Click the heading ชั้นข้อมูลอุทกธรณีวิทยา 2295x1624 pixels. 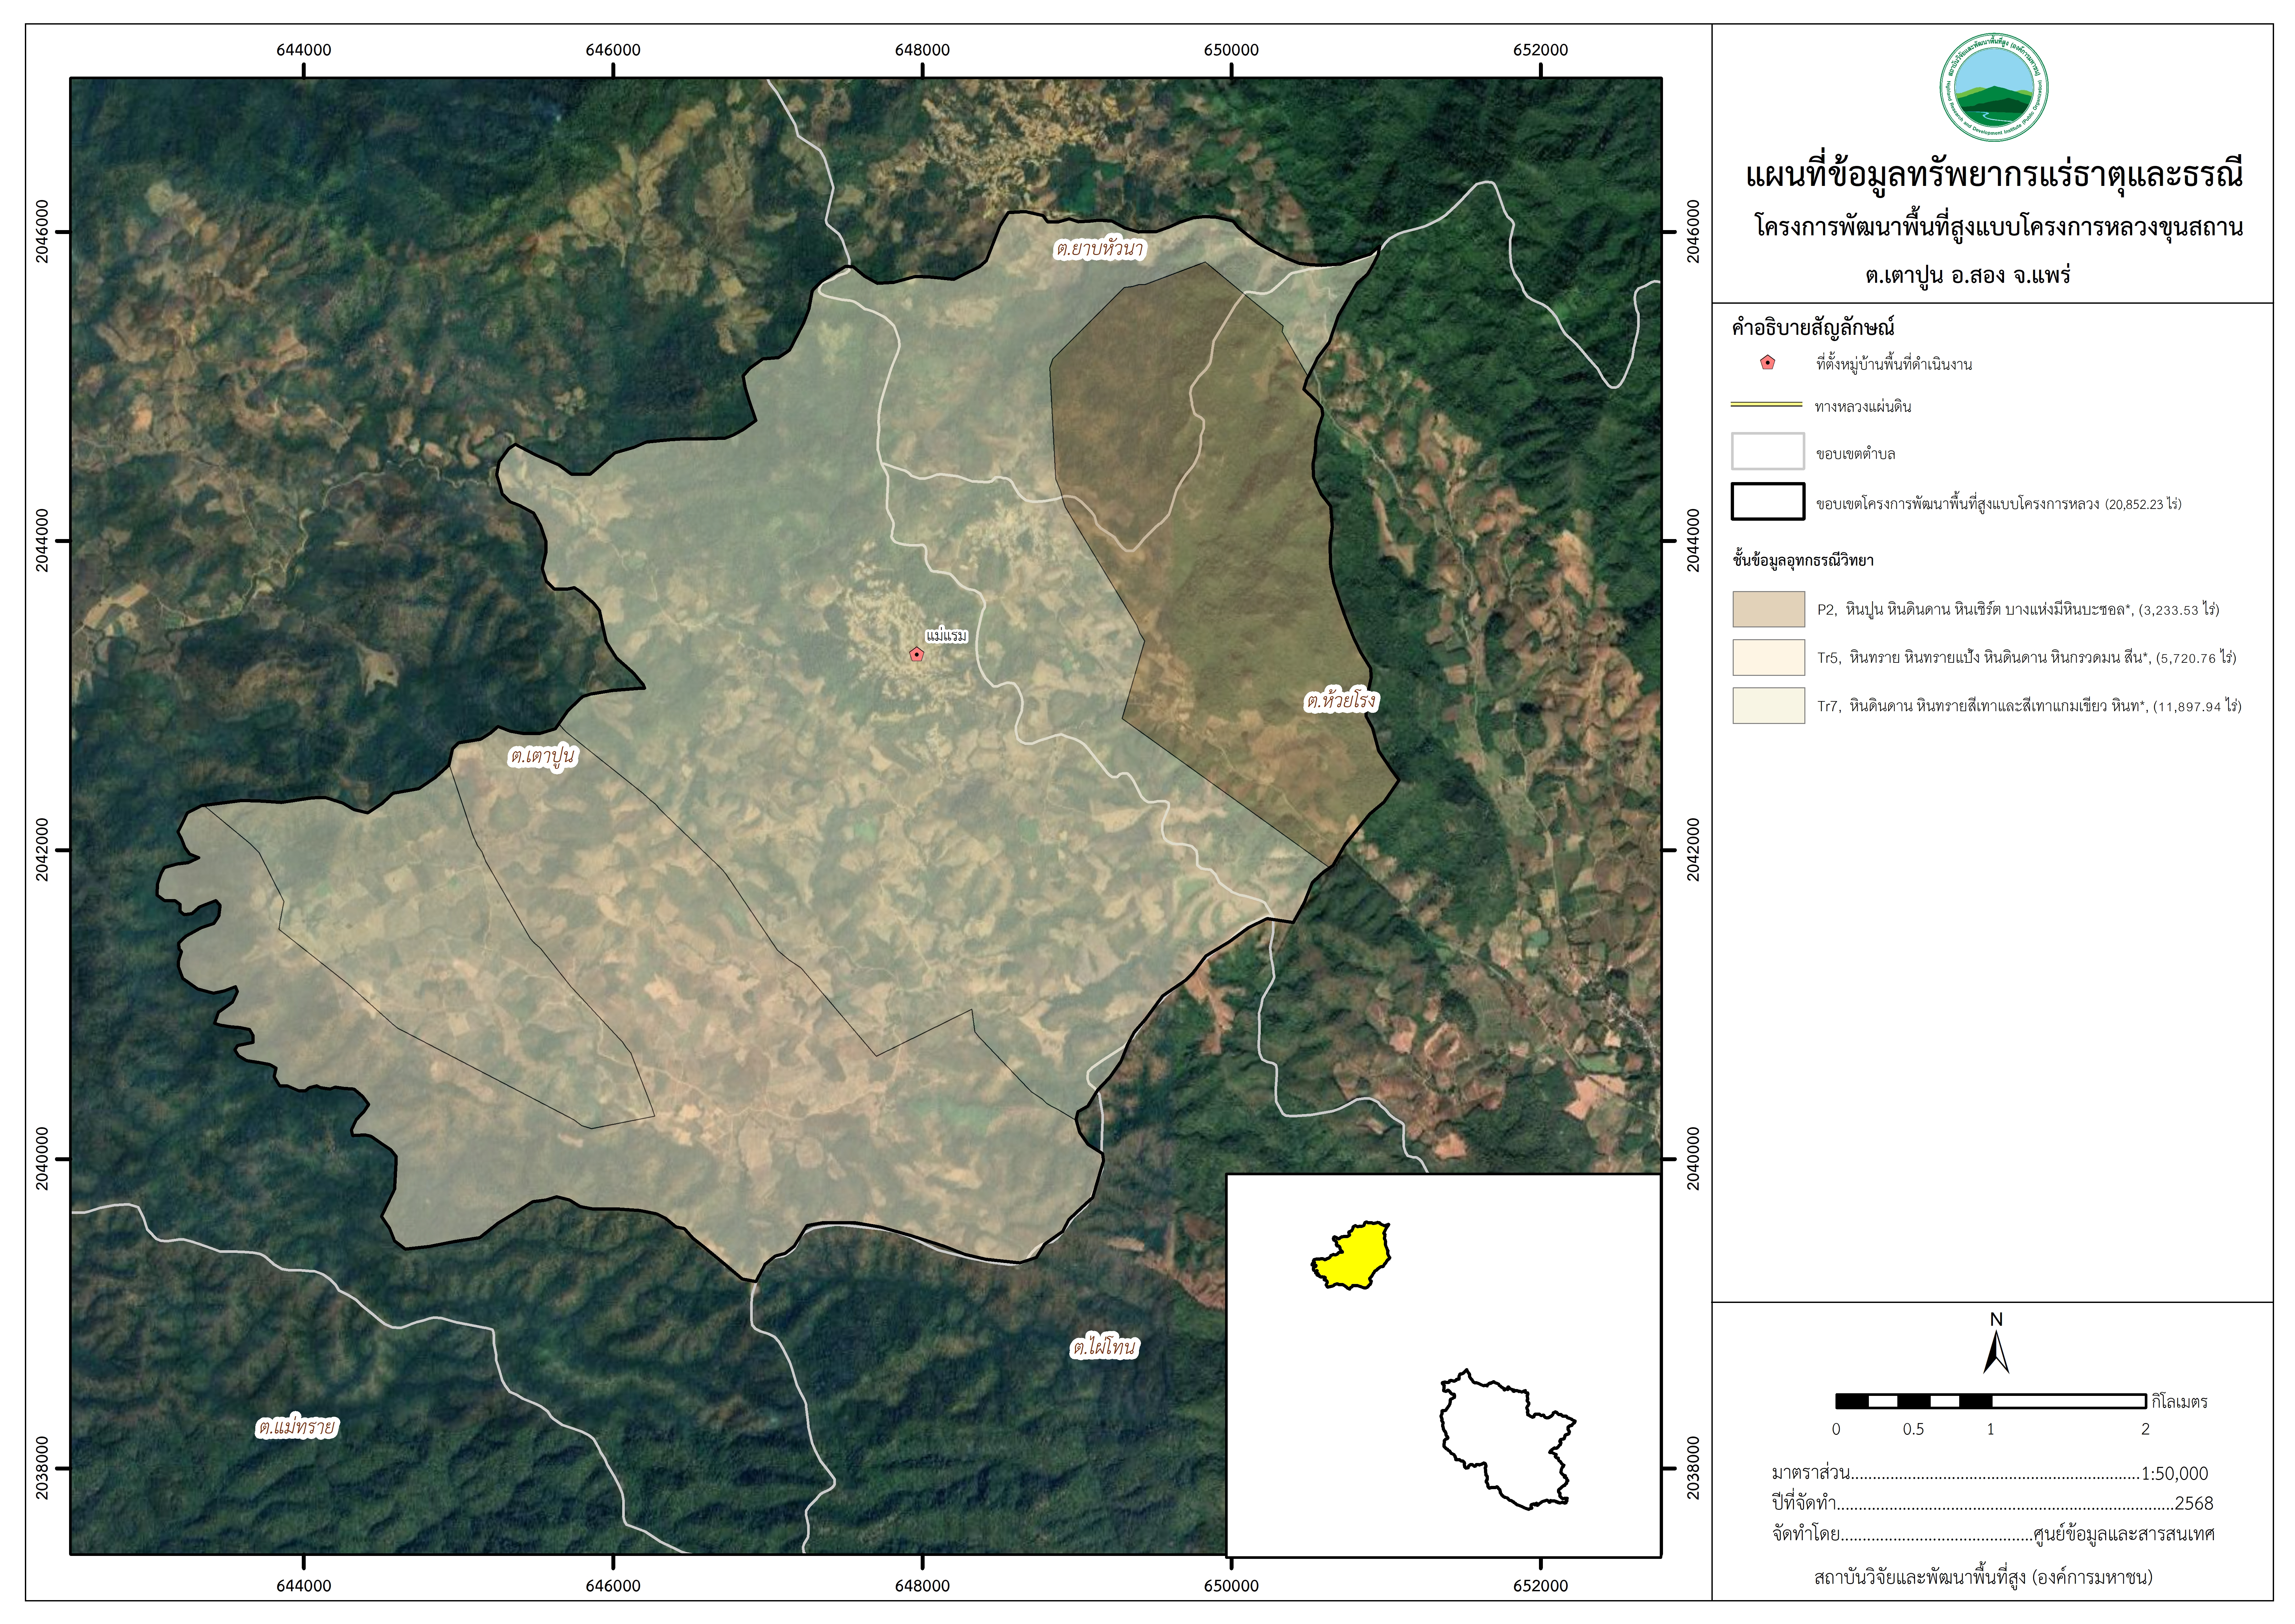[x=1803, y=561]
